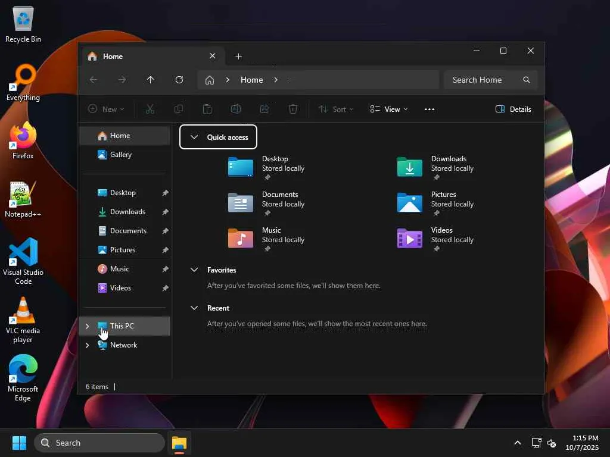Click the Delete trash can icon
Image resolution: width=610 pixels, height=457 pixels.
[293, 109]
